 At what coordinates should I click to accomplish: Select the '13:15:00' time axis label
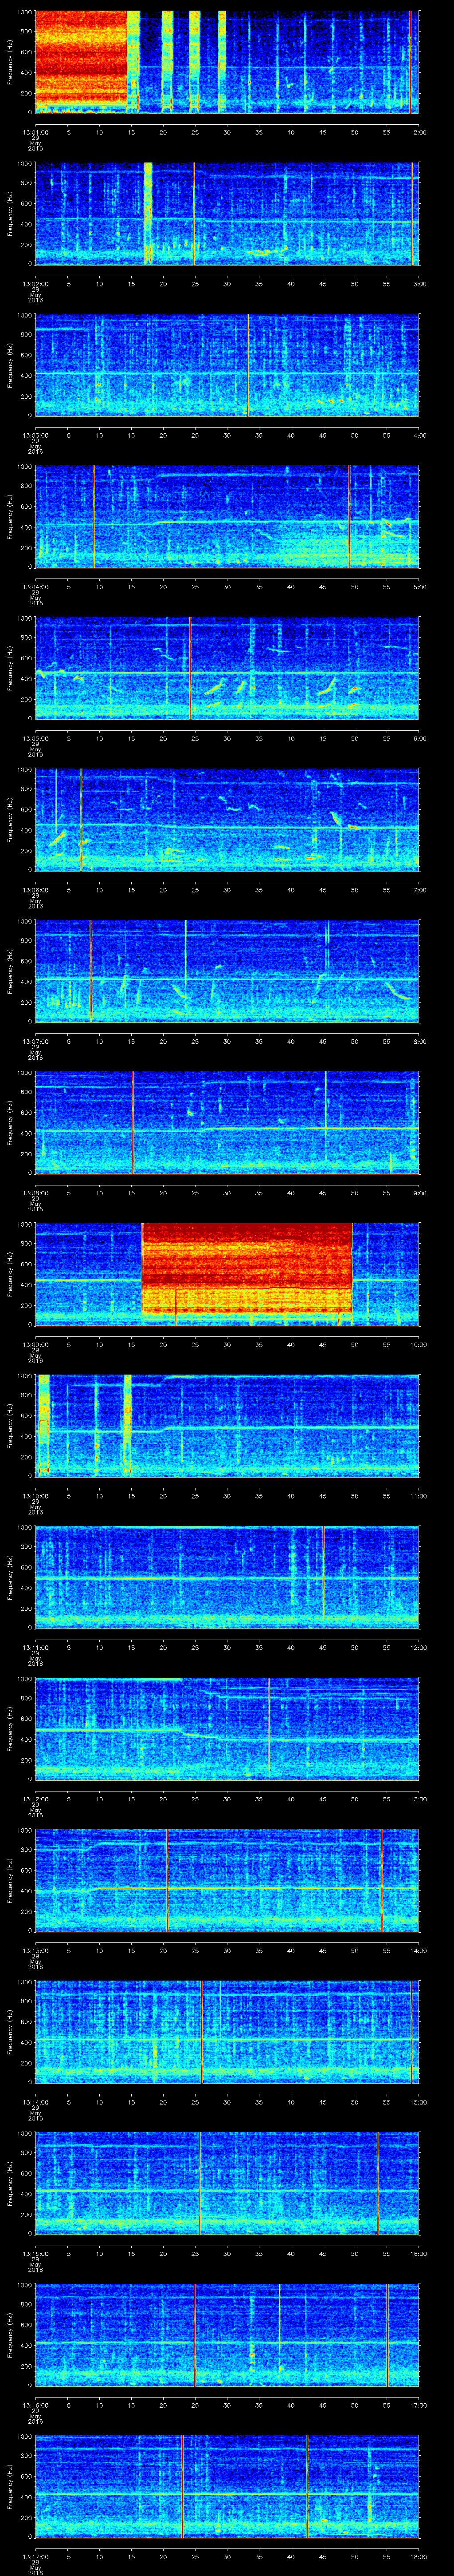tap(35, 2255)
